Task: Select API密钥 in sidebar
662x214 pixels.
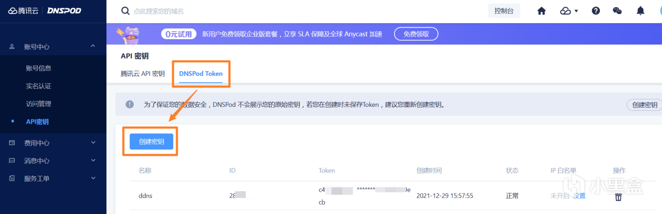Action: pos(38,121)
